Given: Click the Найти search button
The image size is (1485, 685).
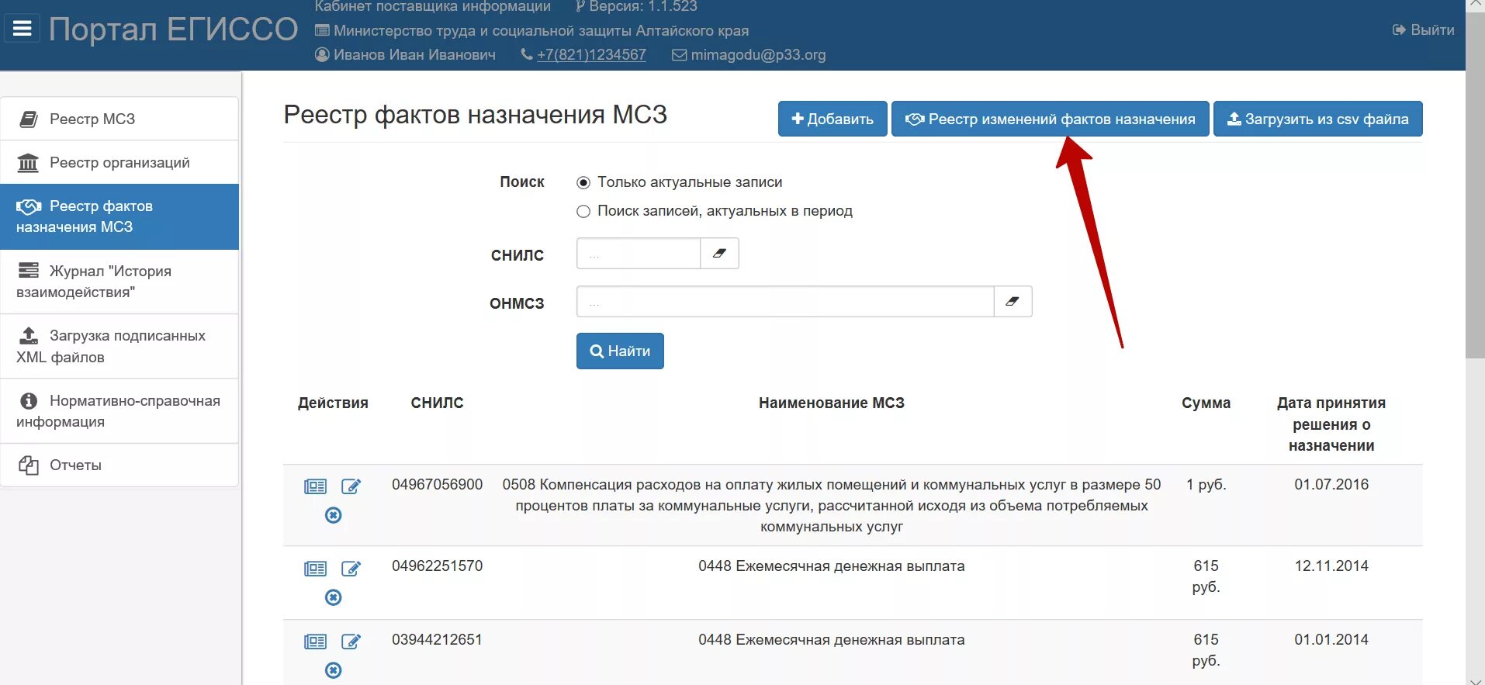Looking at the screenshot, I should pos(620,351).
